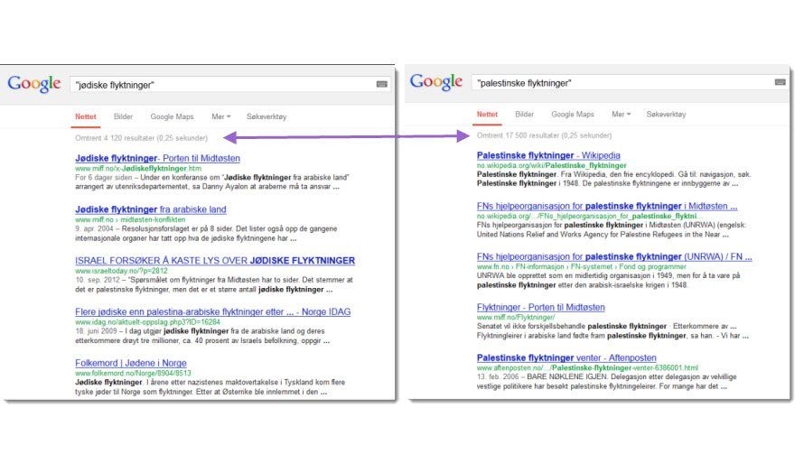Viewport: 804px width, 473px height.
Task: Open on-screen keyboard icon in right search box
Action: click(x=780, y=82)
